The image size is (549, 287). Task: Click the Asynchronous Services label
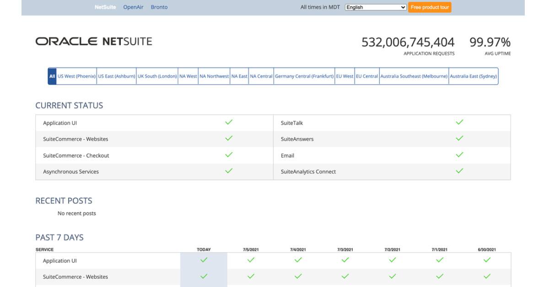(x=71, y=172)
